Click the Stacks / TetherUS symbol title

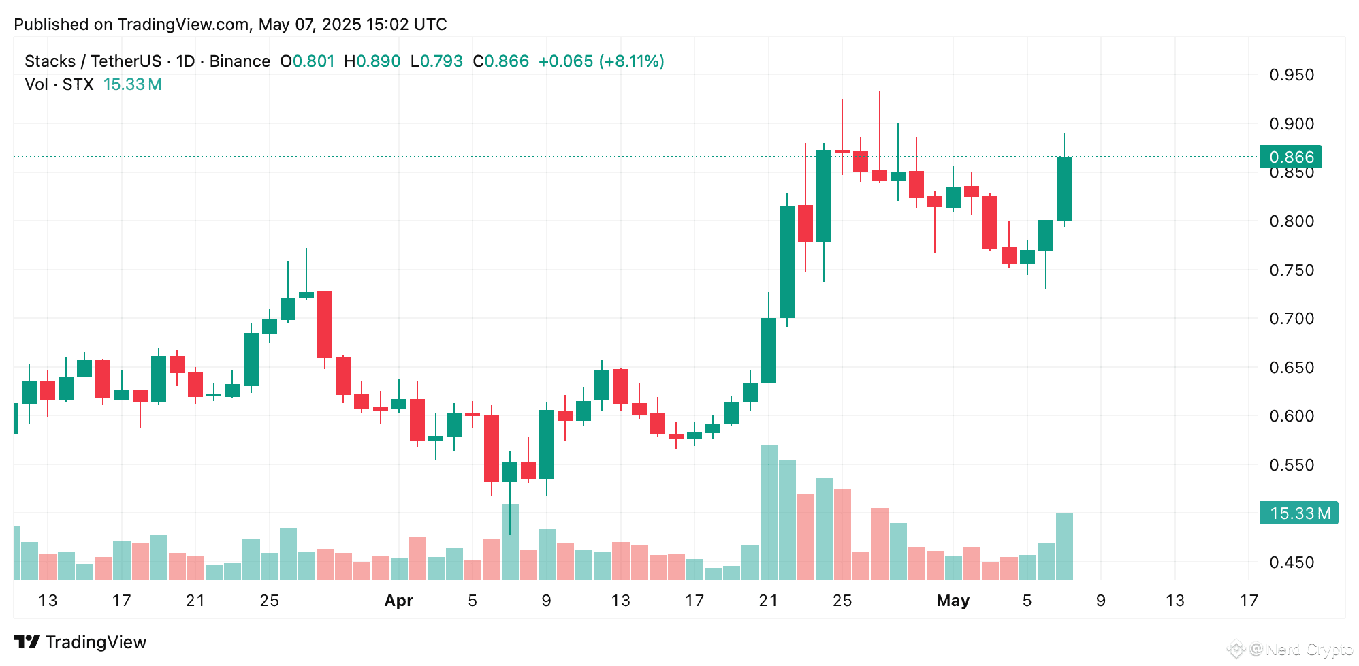(x=93, y=61)
